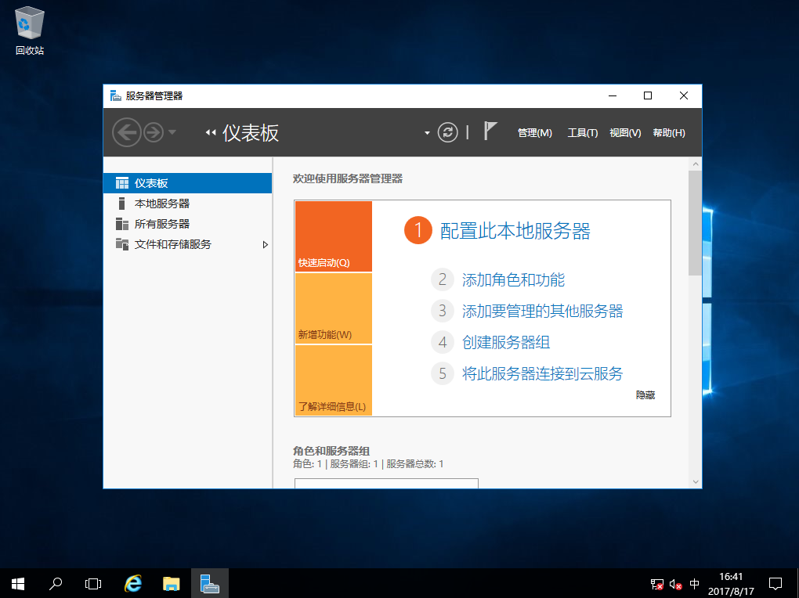Click the network status tray icon
Viewport: 799px width, 598px height.
click(657, 584)
